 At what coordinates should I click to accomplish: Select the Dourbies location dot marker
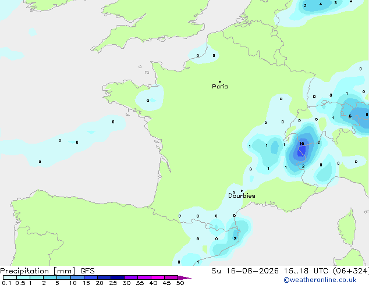point(242,191)
